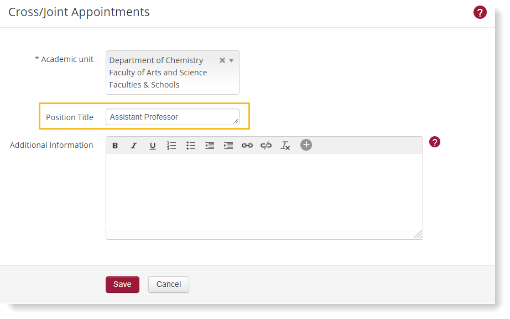510x319 pixels.
Task: Cancel the appointment form
Action: pos(169,285)
